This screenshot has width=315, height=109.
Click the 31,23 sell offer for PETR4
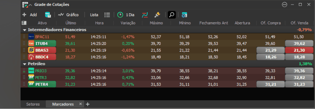coord(299,84)
